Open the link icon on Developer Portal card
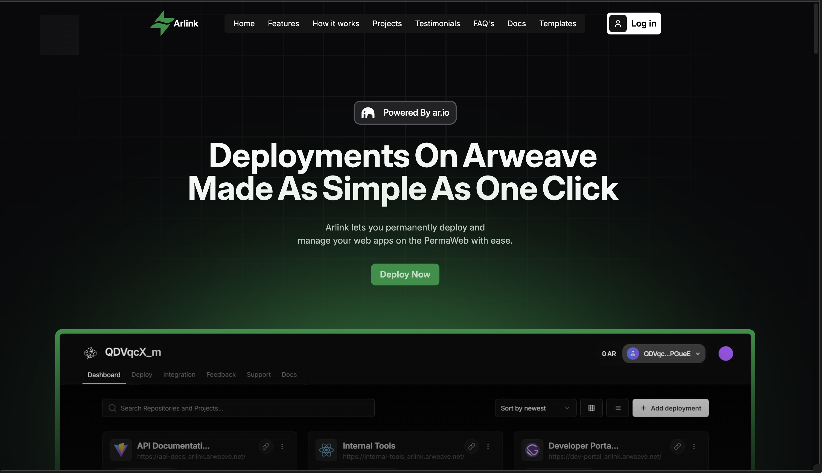 [677, 446]
